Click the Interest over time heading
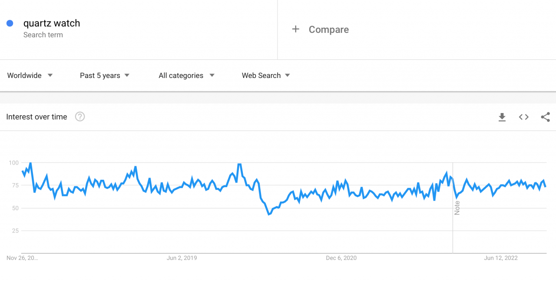This screenshot has width=556, height=282. coord(36,117)
